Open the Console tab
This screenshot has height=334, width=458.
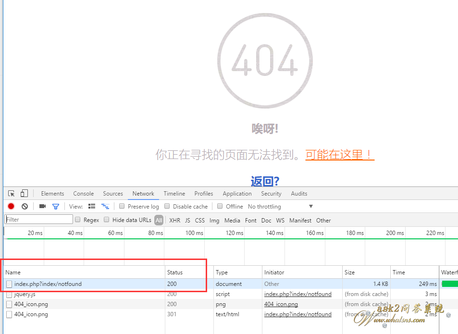click(x=84, y=194)
